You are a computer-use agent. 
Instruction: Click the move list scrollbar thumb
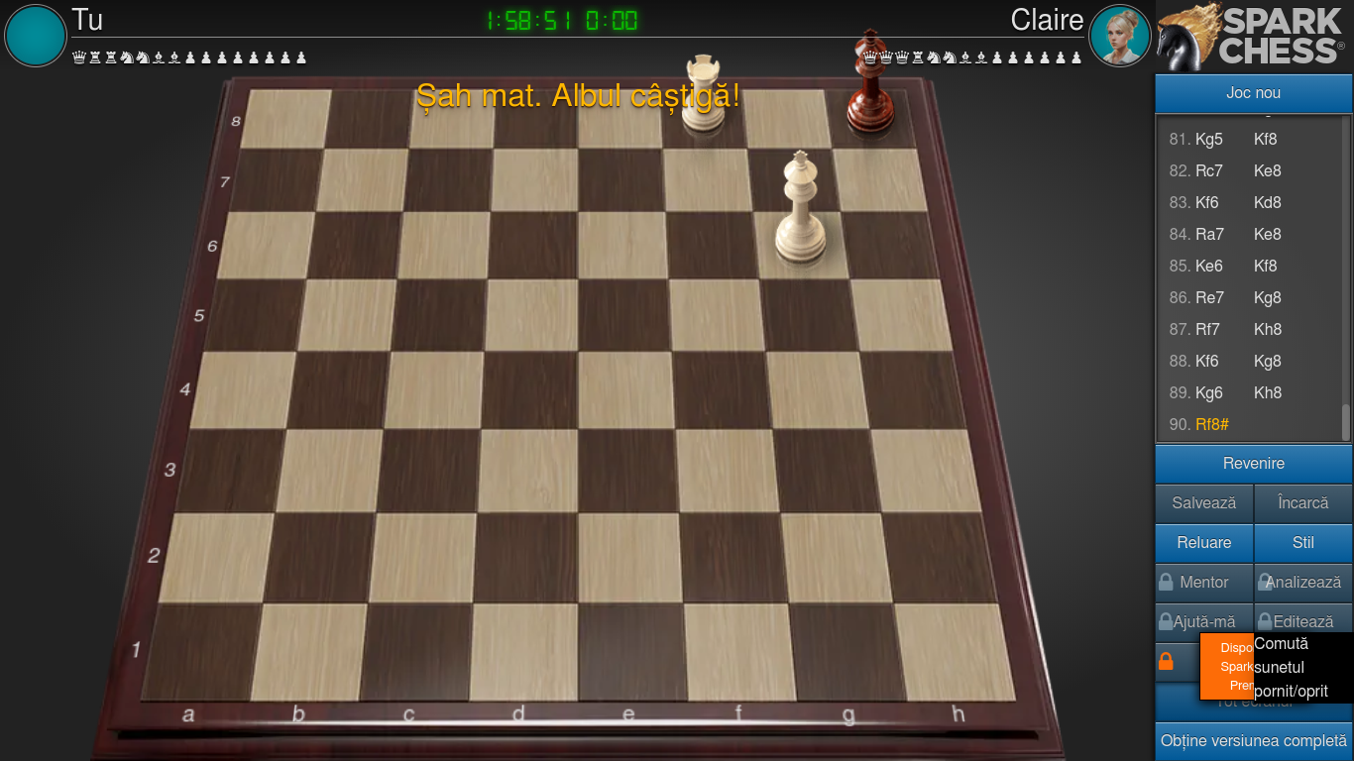(1345, 422)
